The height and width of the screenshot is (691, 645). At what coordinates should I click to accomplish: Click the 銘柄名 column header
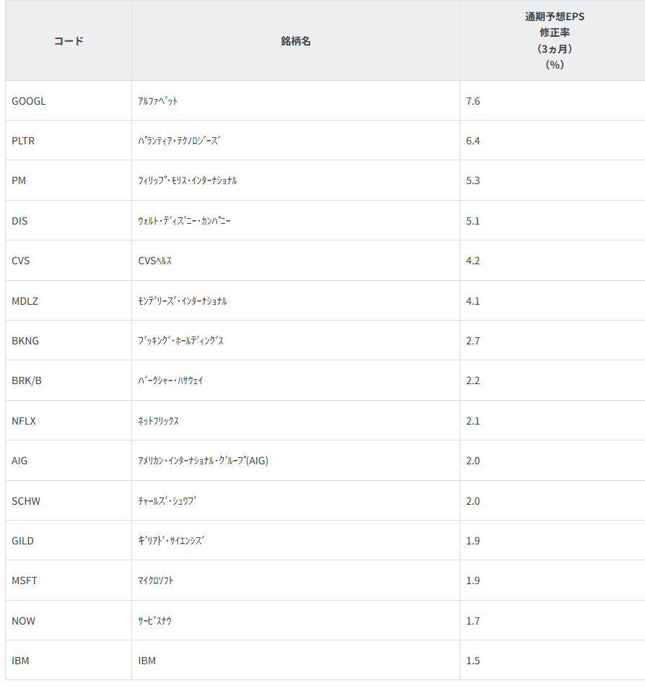pyautogui.click(x=296, y=41)
